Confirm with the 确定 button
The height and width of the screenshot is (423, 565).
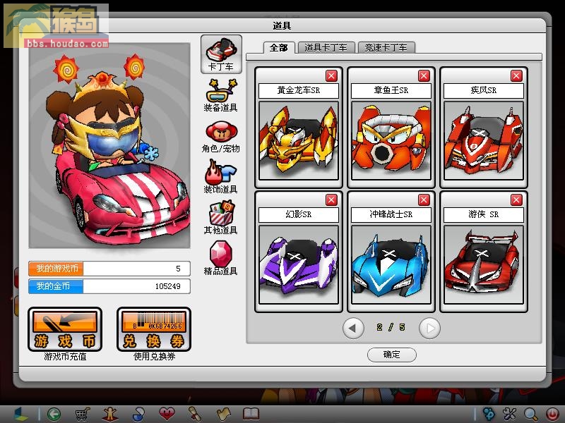click(x=392, y=355)
